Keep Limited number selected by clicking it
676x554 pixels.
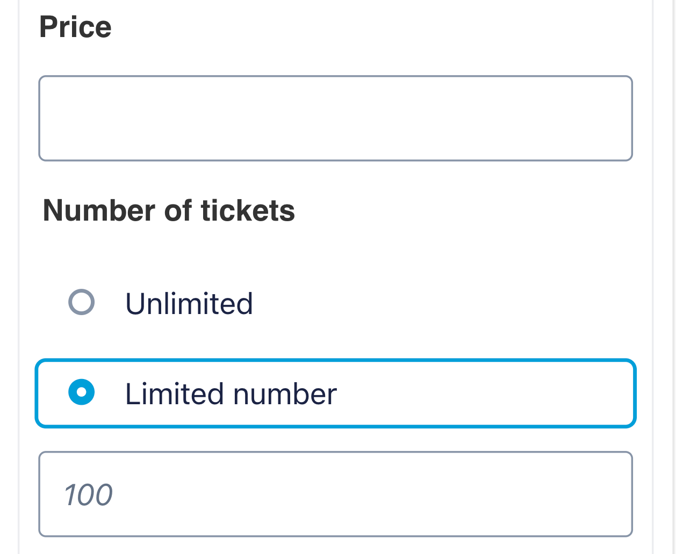tap(82, 393)
